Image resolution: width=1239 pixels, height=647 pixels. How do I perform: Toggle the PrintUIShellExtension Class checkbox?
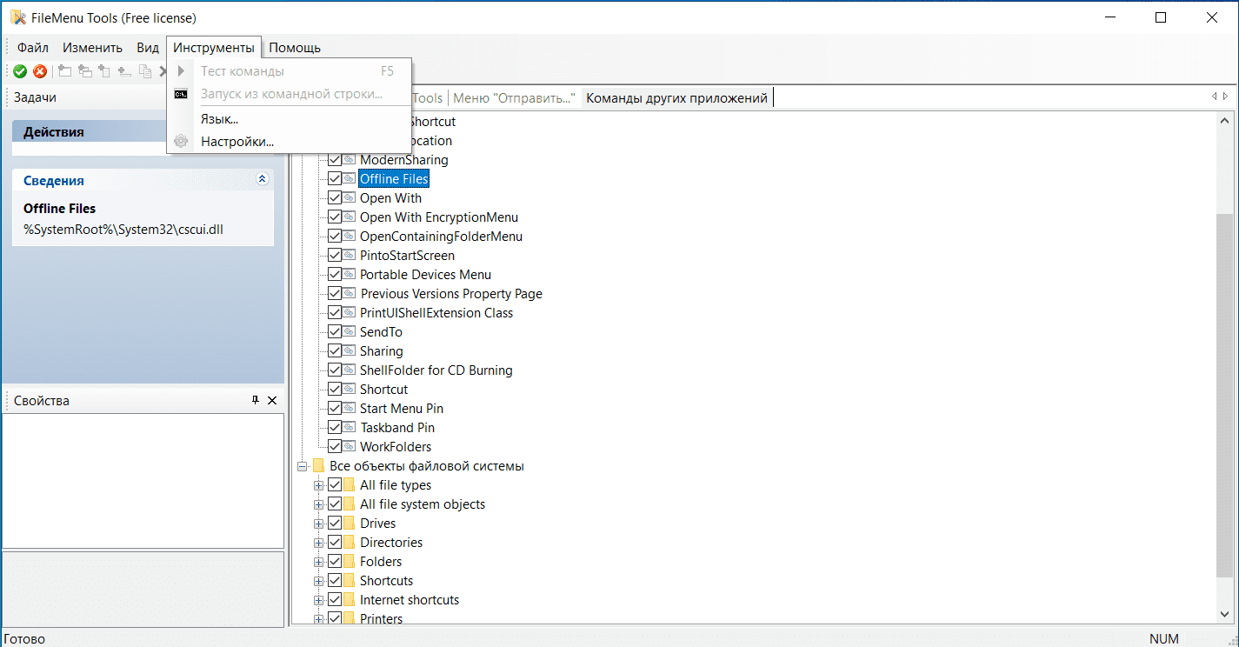coord(335,313)
